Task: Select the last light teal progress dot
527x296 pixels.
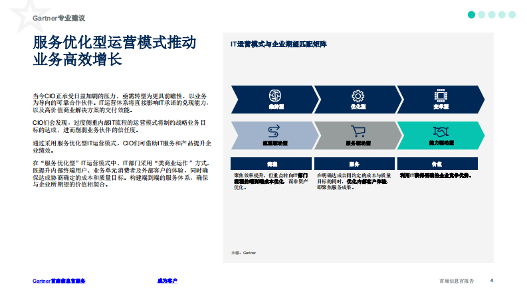Action: [x=512, y=15]
